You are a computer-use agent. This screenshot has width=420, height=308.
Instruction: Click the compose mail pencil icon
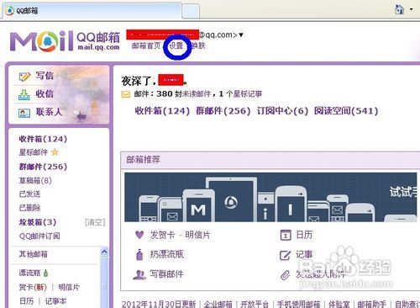[24, 77]
